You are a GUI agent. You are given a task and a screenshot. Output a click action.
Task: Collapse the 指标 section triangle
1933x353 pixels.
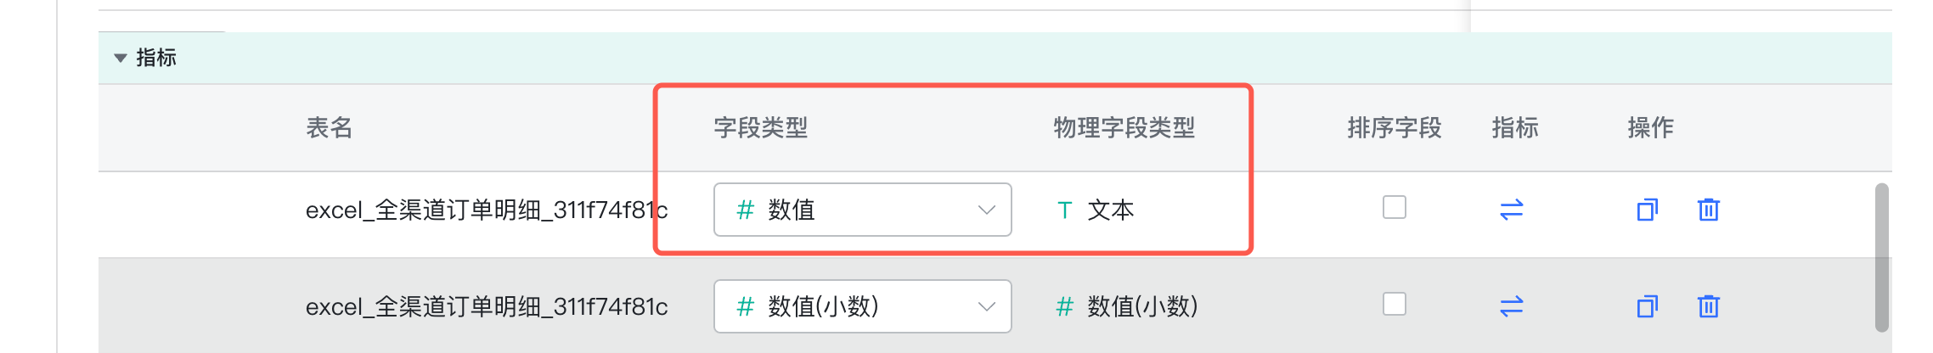coord(121,58)
